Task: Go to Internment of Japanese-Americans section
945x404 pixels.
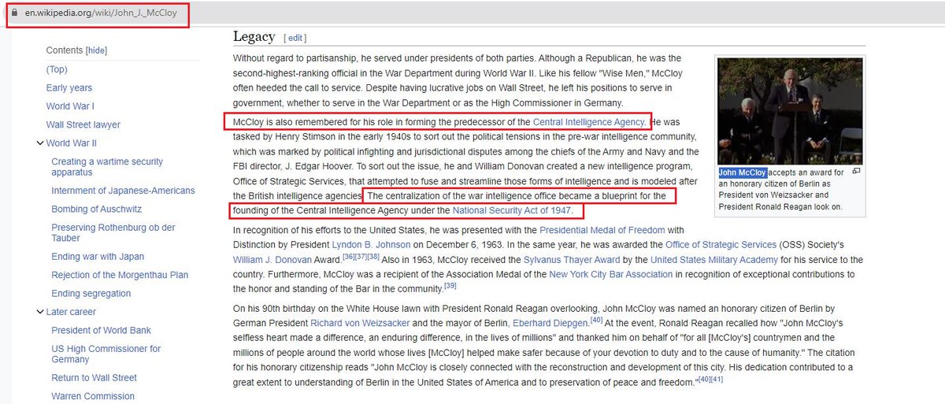Action: click(x=123, y=191)
